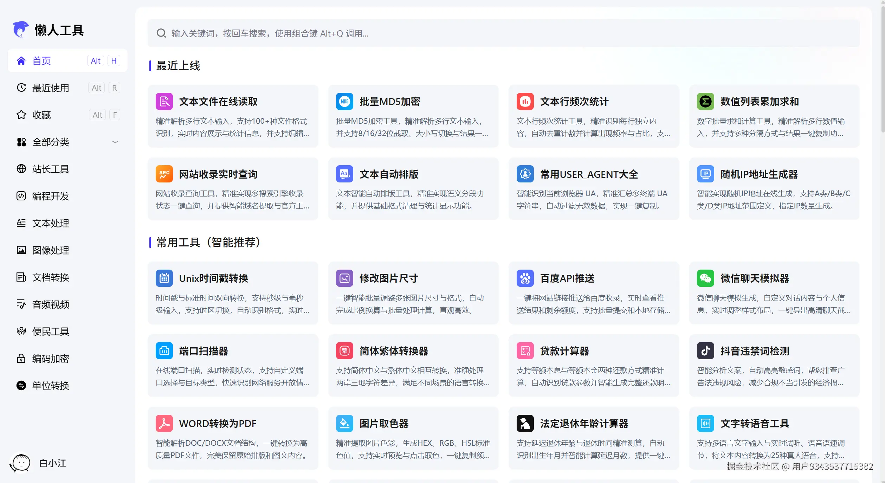Click the WORD转换为PDF red icon
Viewport: 885px width, 483px height.
coord(164,423)
